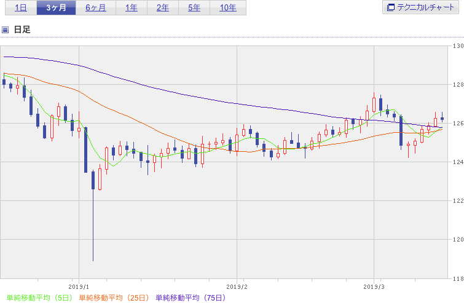
Task: Click the 130 price axis label
Action: click(458, 46)
